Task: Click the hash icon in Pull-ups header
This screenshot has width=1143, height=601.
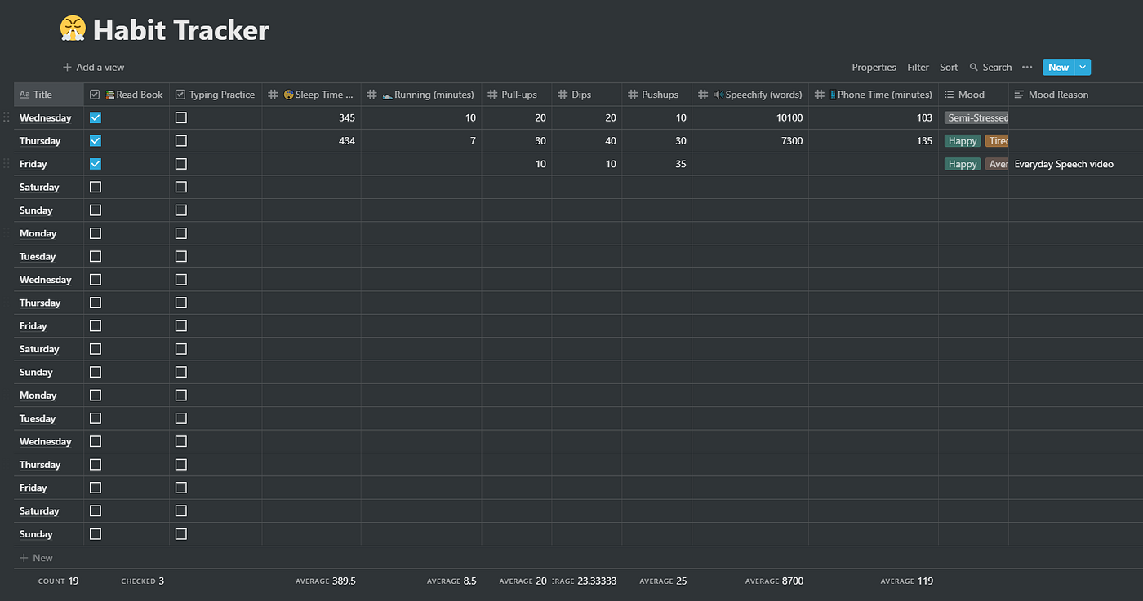Action: 492,95
